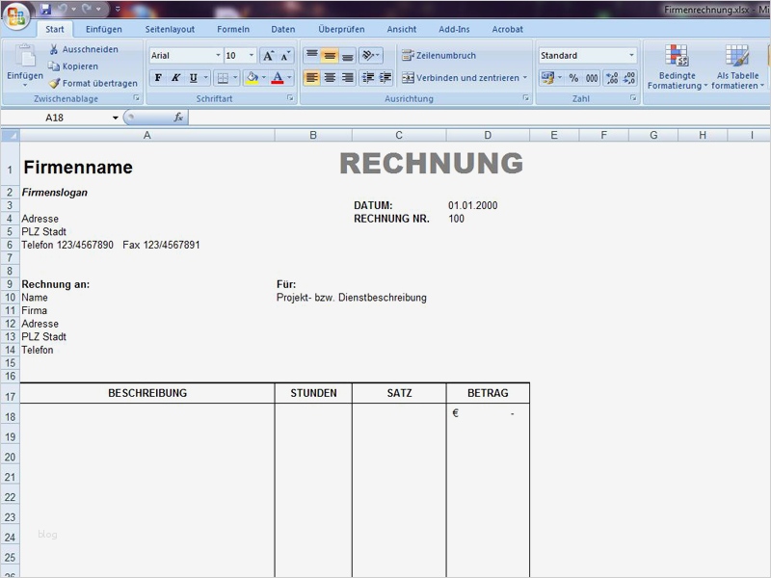Open the Arial font dropdown
Image resolution: width=771 pixels, height=578 pixels.
coord(218,54)
